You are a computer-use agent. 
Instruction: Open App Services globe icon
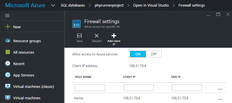[7, 75]
